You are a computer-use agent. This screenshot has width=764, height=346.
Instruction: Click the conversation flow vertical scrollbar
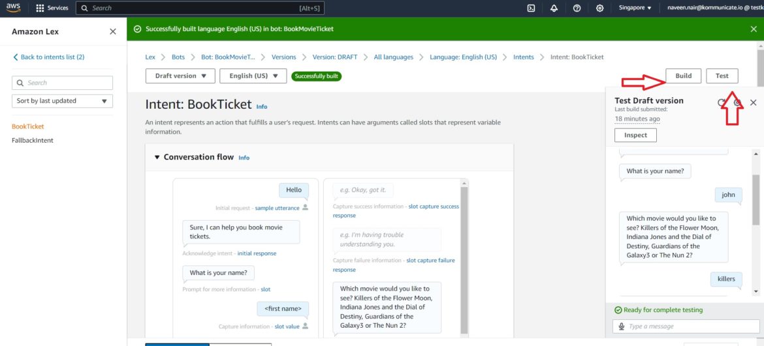464,260
